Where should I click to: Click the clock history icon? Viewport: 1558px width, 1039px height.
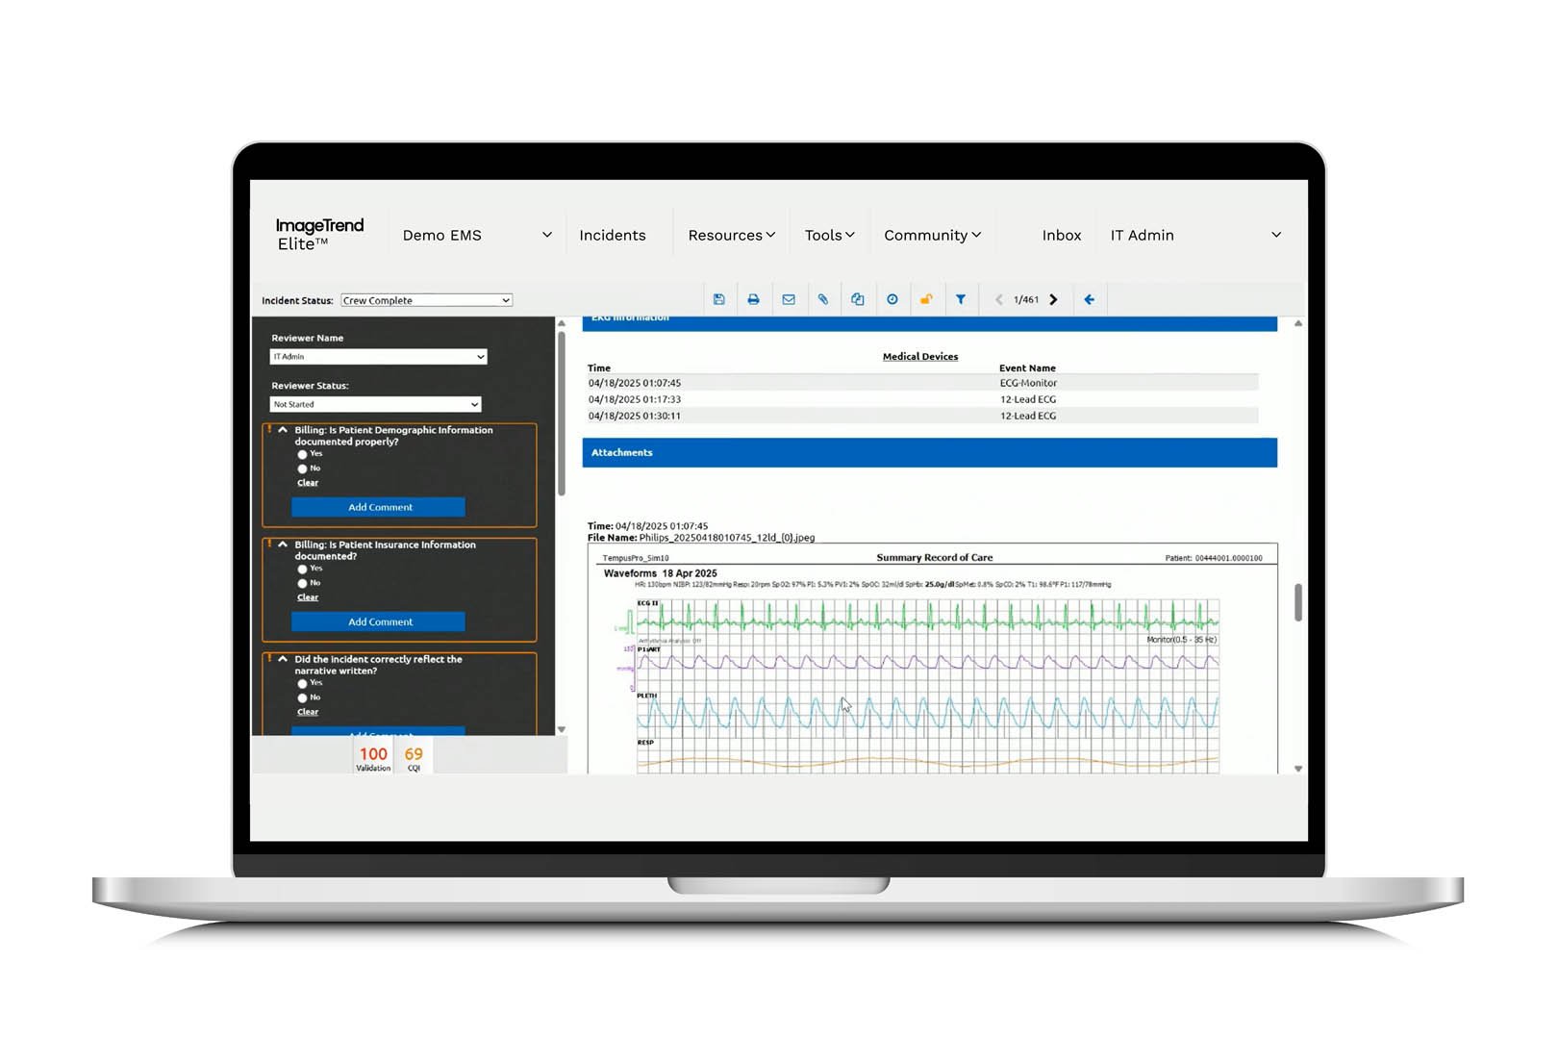click(x=892, y=299)
